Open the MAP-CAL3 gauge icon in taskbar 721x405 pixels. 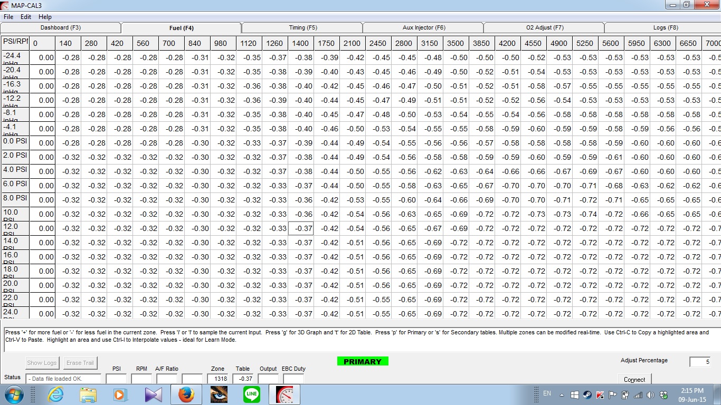284,394
